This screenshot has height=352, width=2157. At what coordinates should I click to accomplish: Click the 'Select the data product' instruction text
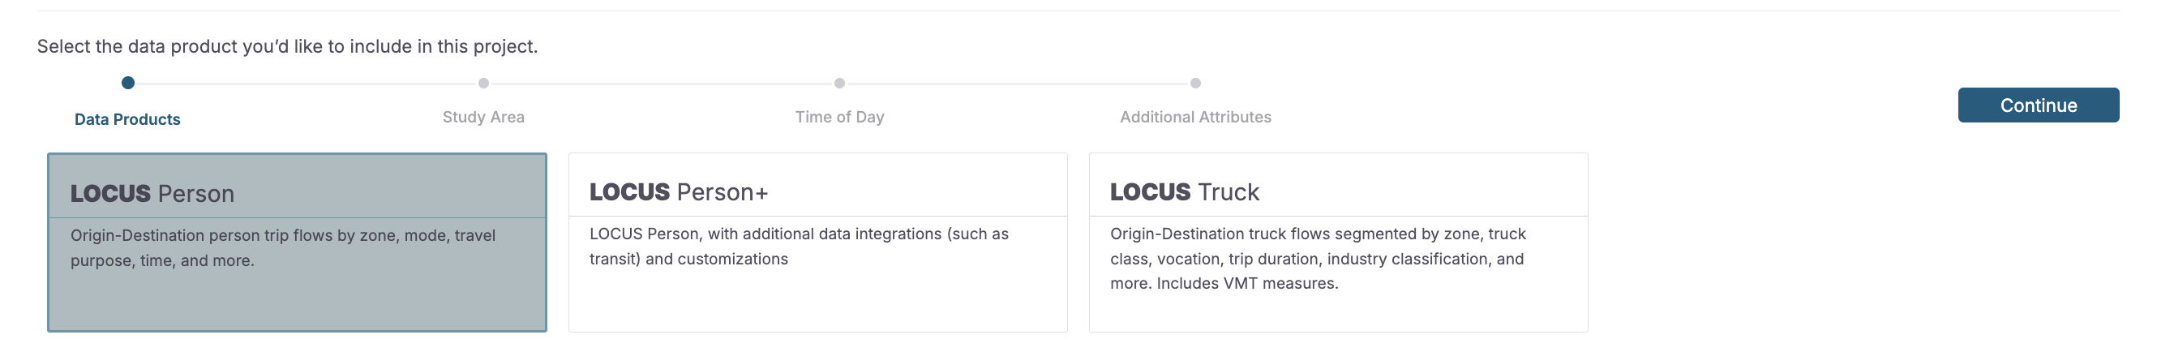287,46
